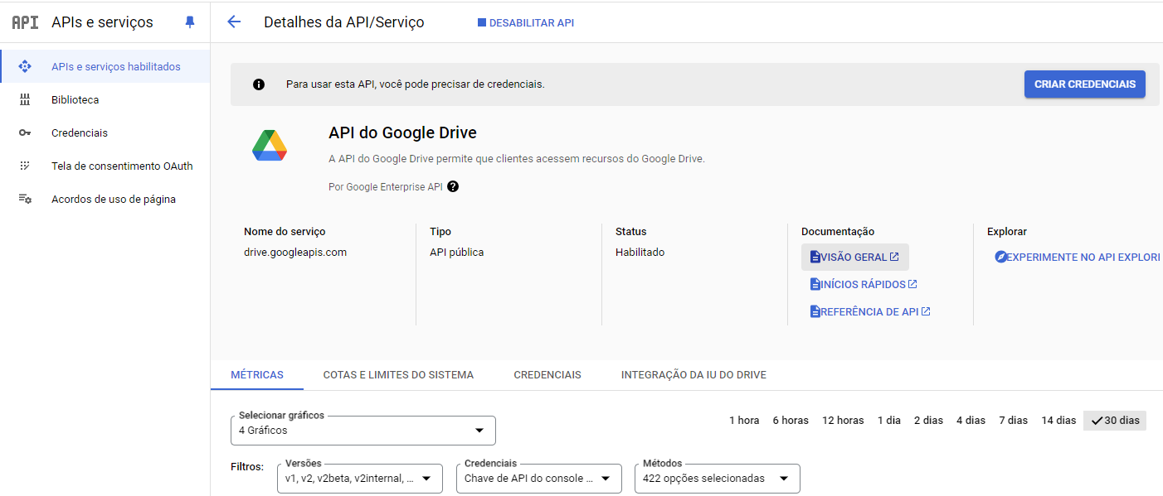Screen dimensions: 1163x496
Task: Select the 14 dias time range
Action: (x=1058, y=420)
